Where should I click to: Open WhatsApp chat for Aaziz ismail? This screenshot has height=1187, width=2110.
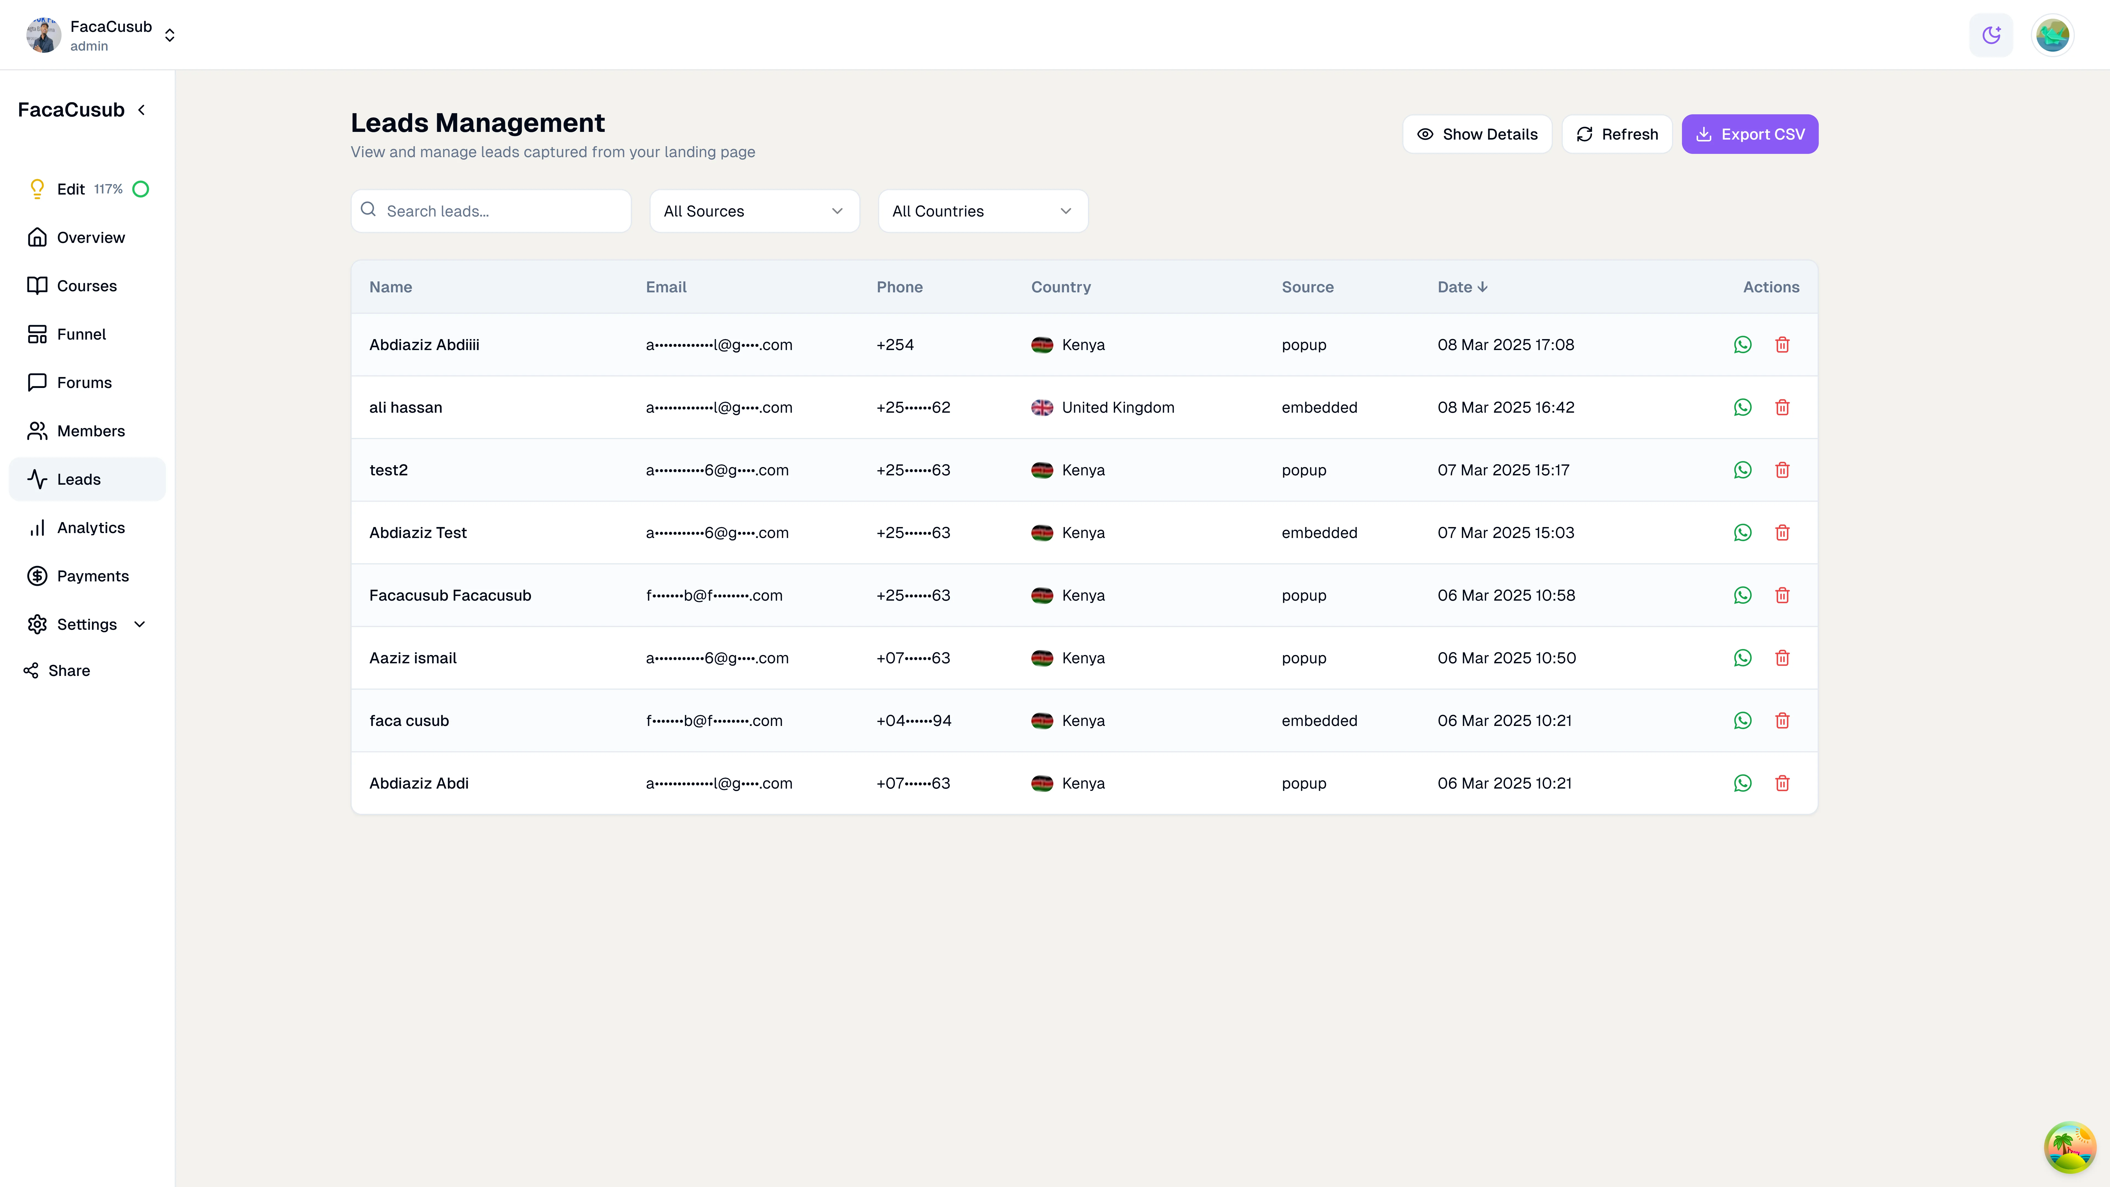tap(1742, 658)
